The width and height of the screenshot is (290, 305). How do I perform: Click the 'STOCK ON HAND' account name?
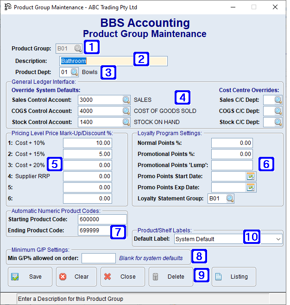(x=157, y=122)
